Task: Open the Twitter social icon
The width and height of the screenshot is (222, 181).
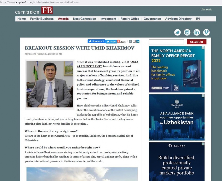Action: [178, 32]
